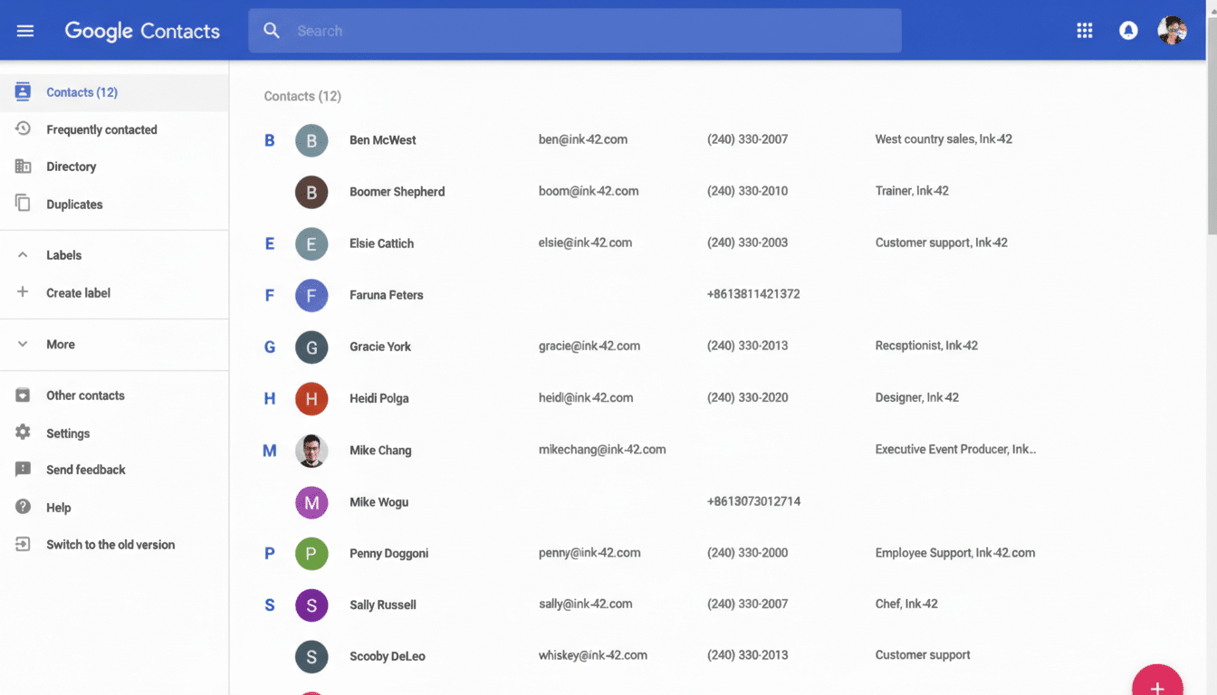The image size is (1217, 695).
Task: Switch to the Contacts (12) view
Action: (81, 91)
